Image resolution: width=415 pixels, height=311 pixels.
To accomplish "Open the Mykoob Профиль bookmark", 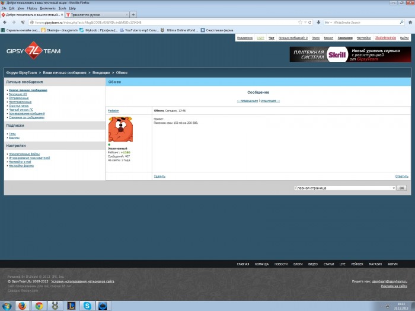I will coord(99,30).
